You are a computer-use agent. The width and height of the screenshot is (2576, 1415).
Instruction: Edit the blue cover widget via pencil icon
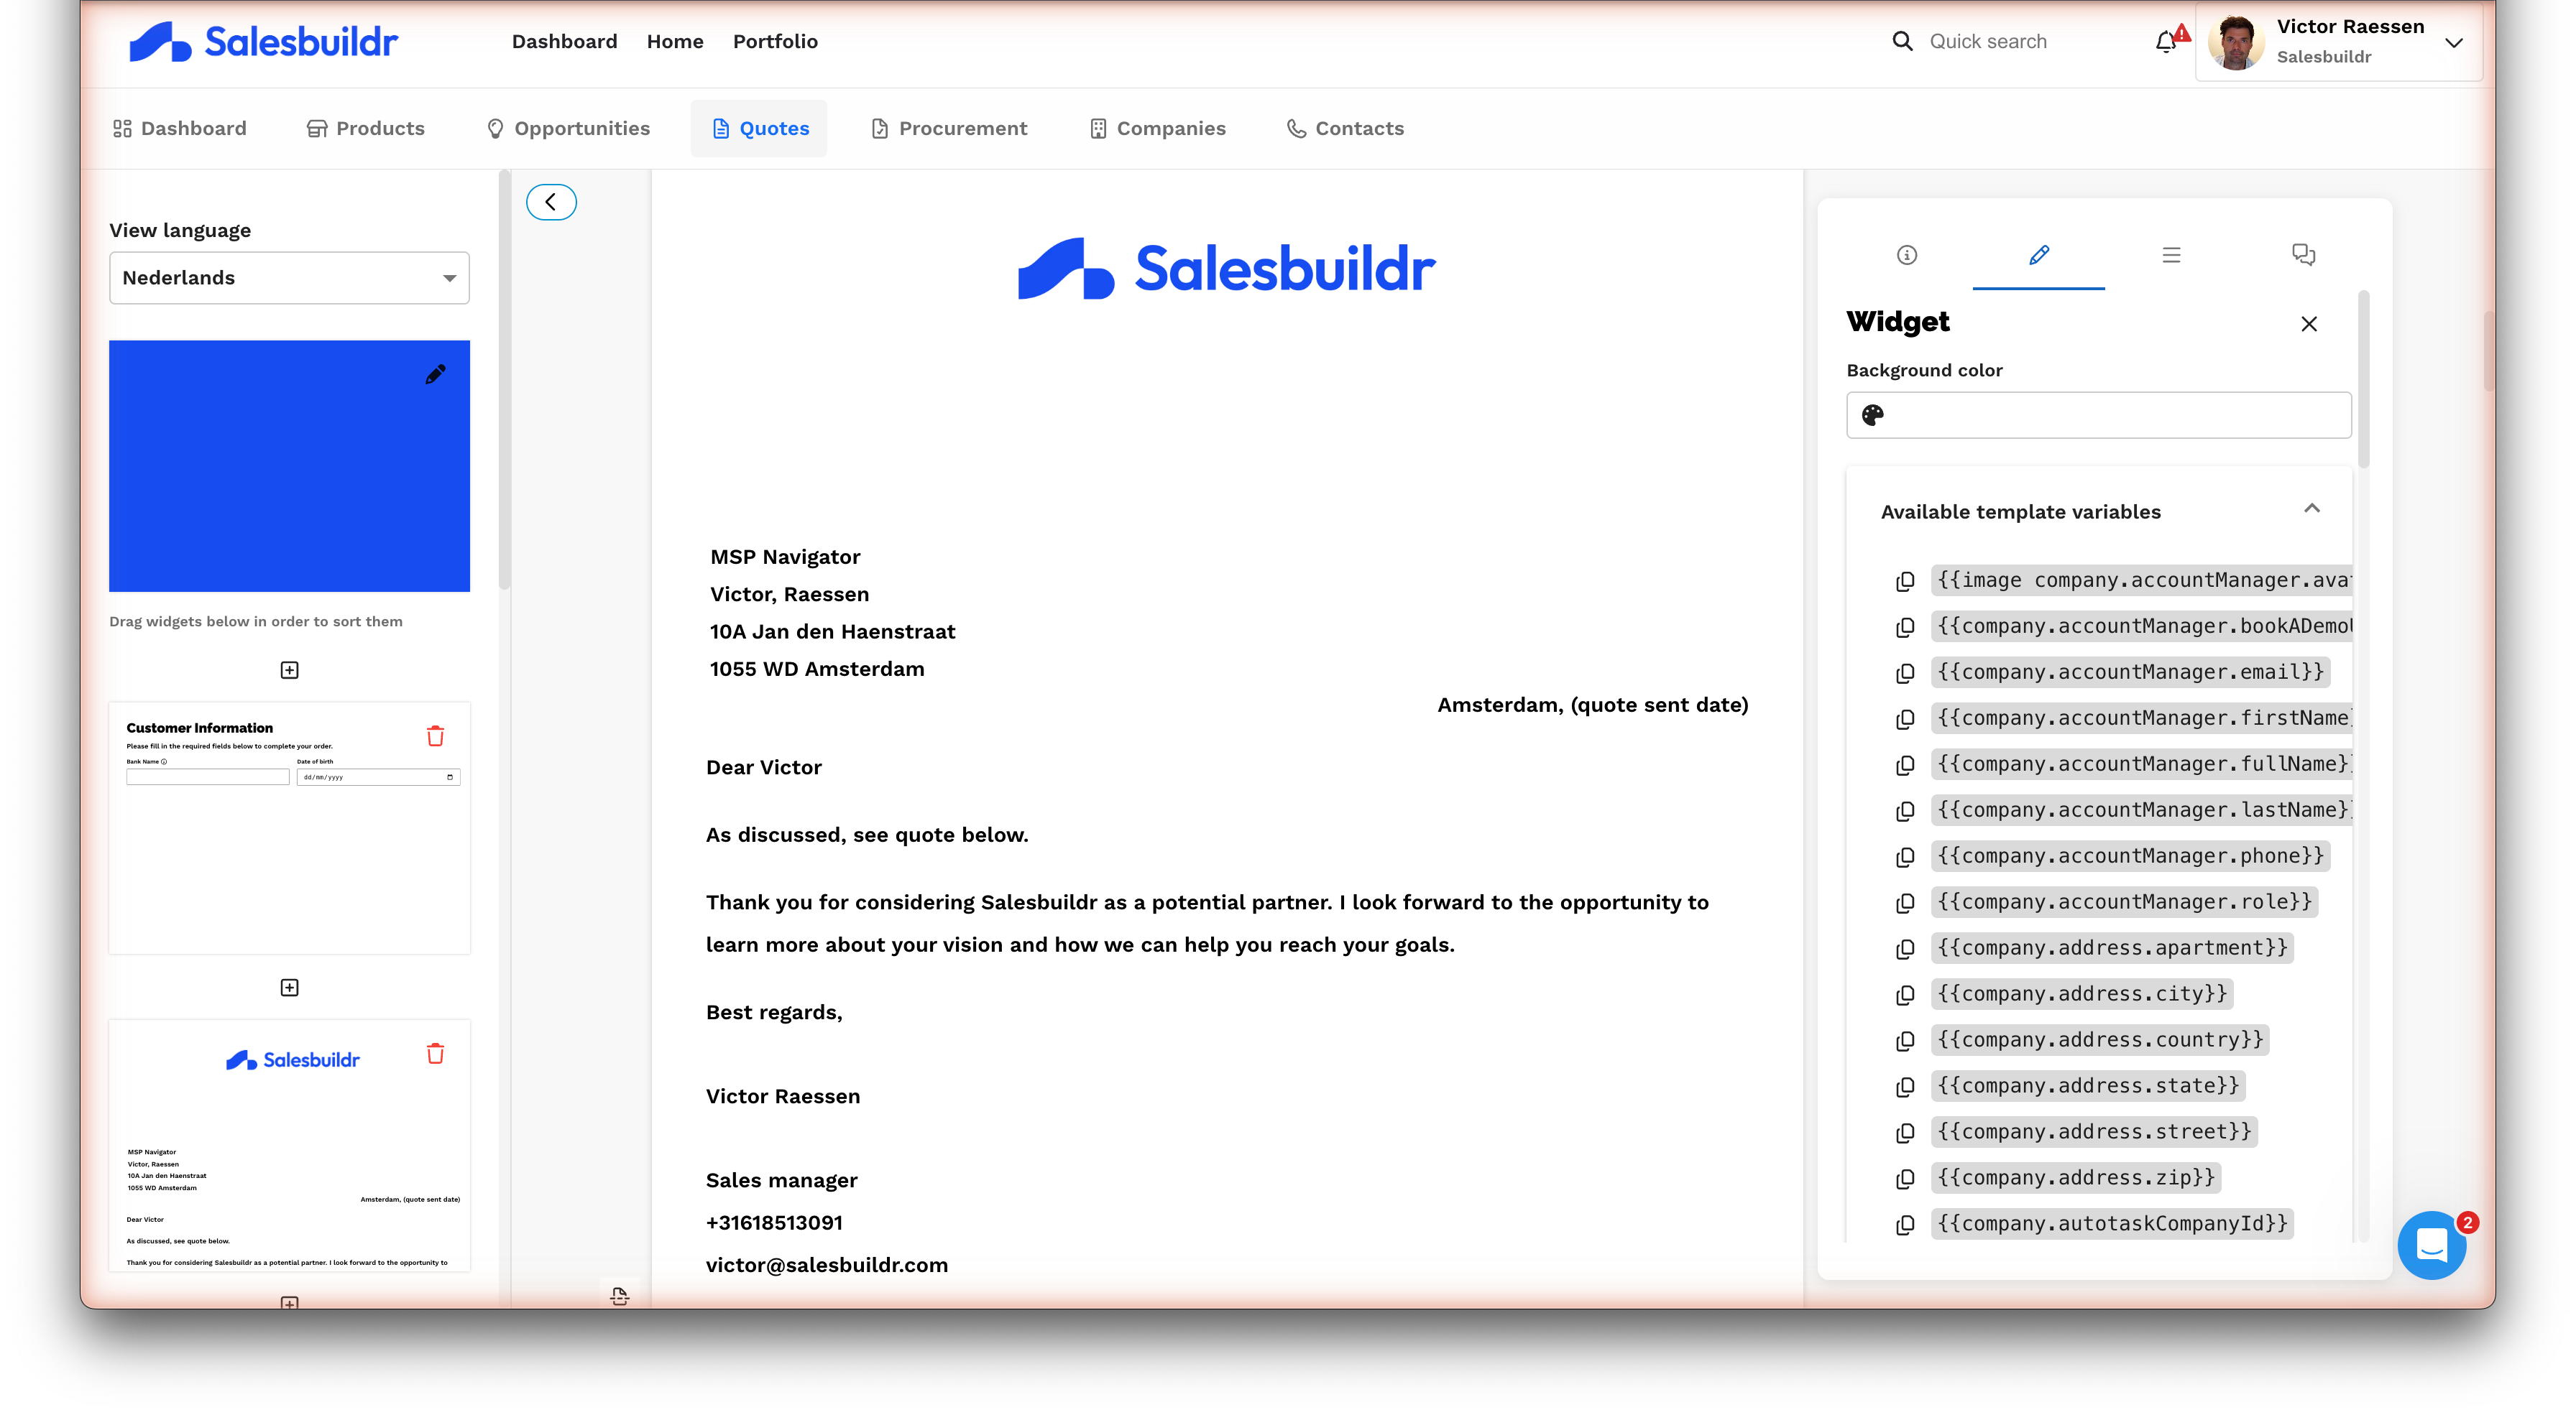(x=435, y=375)
